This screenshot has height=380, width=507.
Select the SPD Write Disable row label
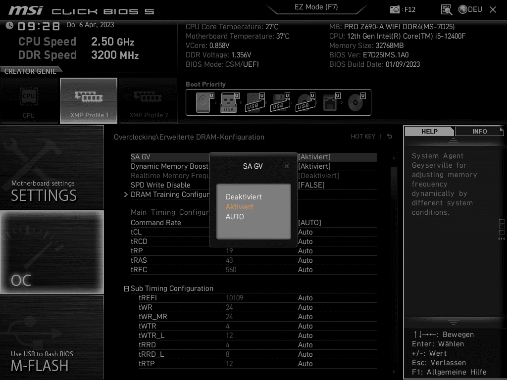pyautogui.click(x=160, y=185)
